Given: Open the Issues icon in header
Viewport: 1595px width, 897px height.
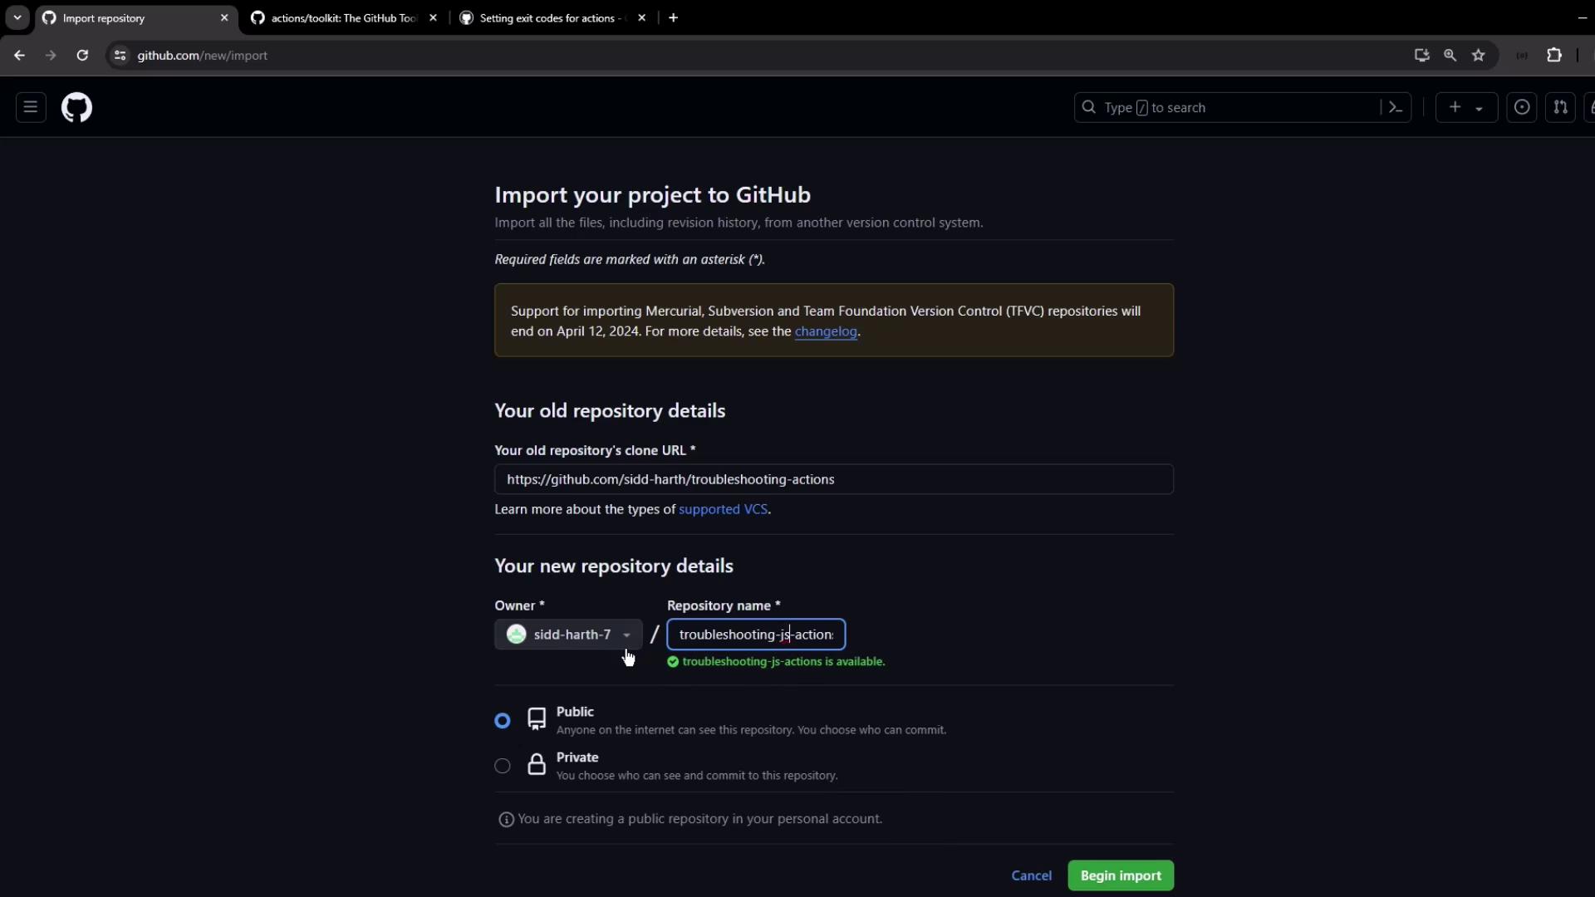Looking at the screenshot, I should (1522, 107).
